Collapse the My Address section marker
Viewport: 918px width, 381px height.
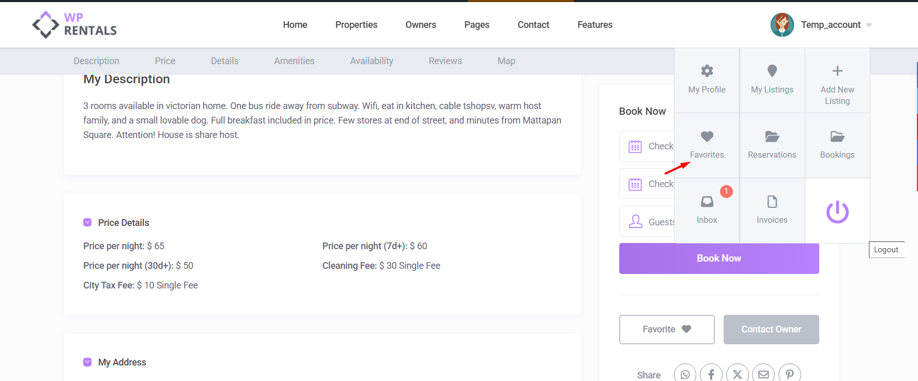[87, 362]
